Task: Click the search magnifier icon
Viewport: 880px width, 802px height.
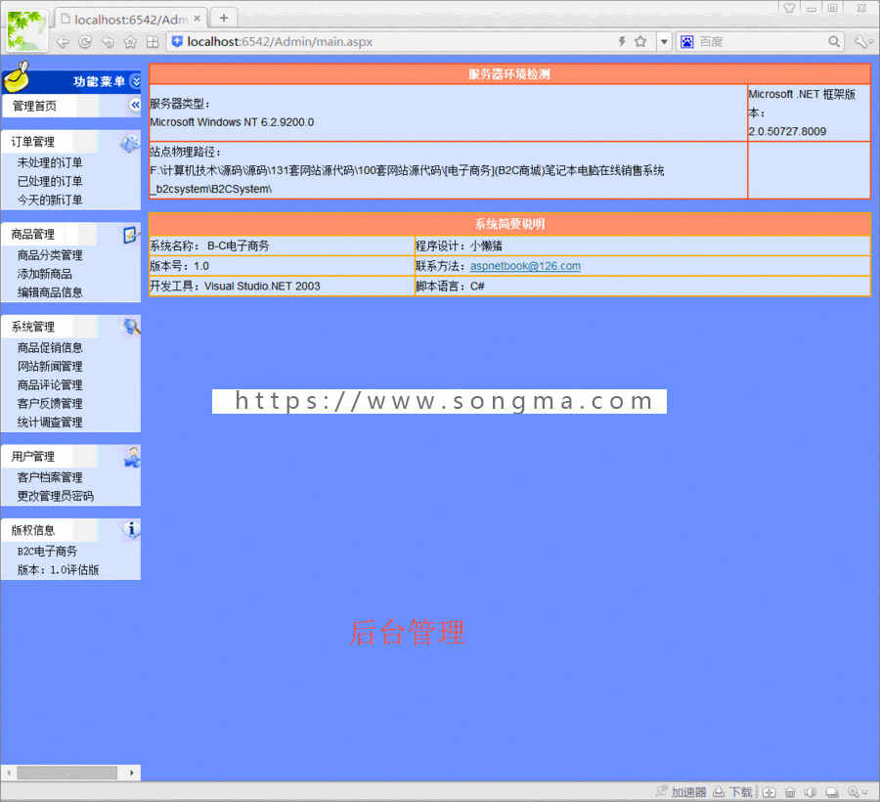Action: pos(834,41)
